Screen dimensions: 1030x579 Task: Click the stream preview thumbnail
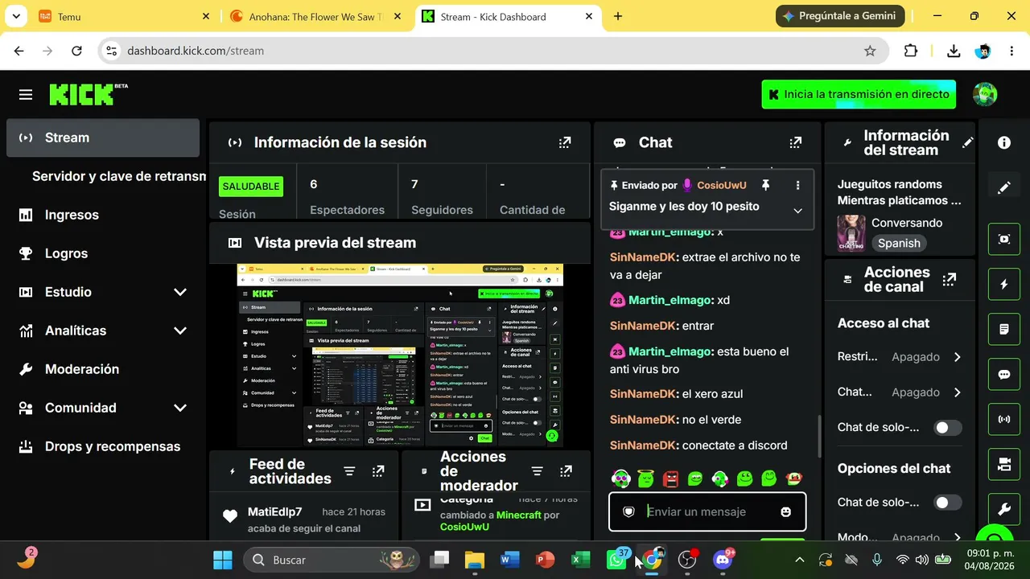point(400,355)
